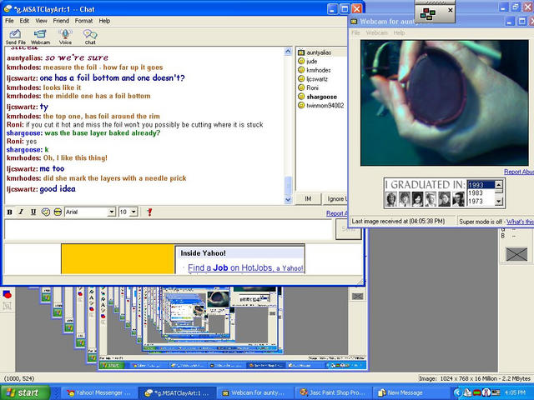Click graduation list scroll up arrow
Image resolution: width=534 pixels, height=400 pixels.
pos(499,185)
